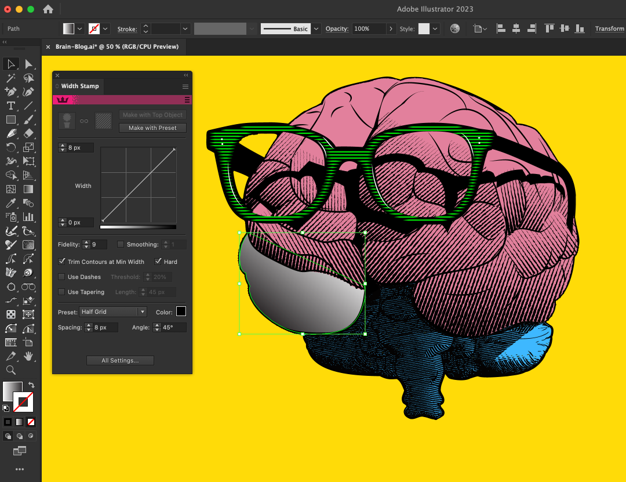This screenshot has width=626, height=482.
Task: Open the Transform link
Action: tap(609, 29)
